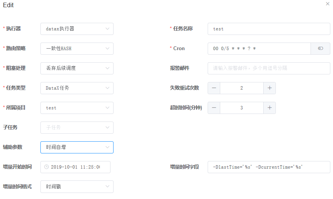This screenshot has width=333, height=199.
Task: Click the clock icon in 增量开始时间 field
Action: pyautogui.click(x=46, y=167)
